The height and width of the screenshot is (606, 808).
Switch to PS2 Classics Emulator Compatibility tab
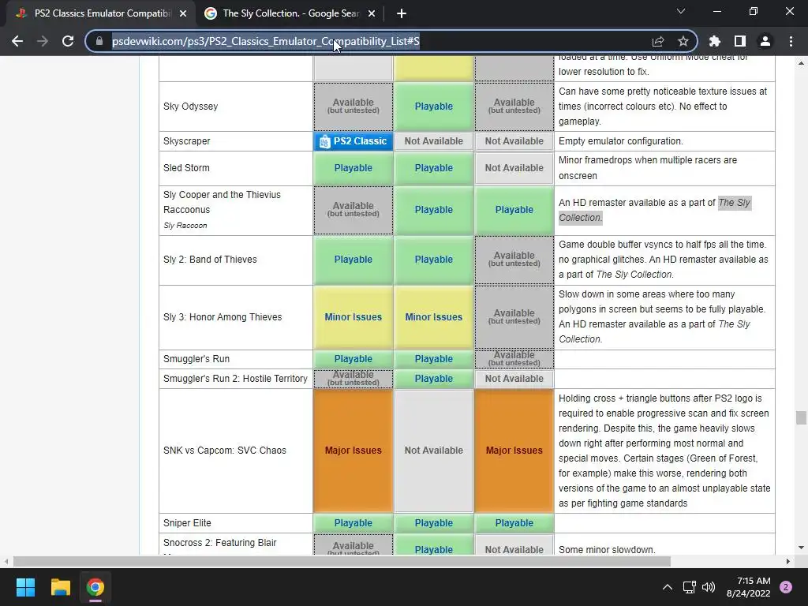[x=102, y=14]
